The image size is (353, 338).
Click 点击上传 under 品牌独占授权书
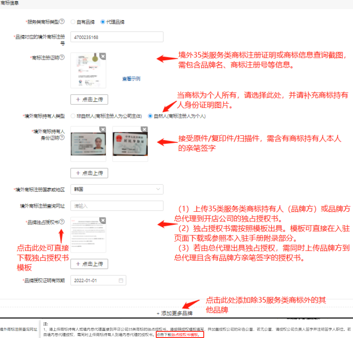click(89, 264)
